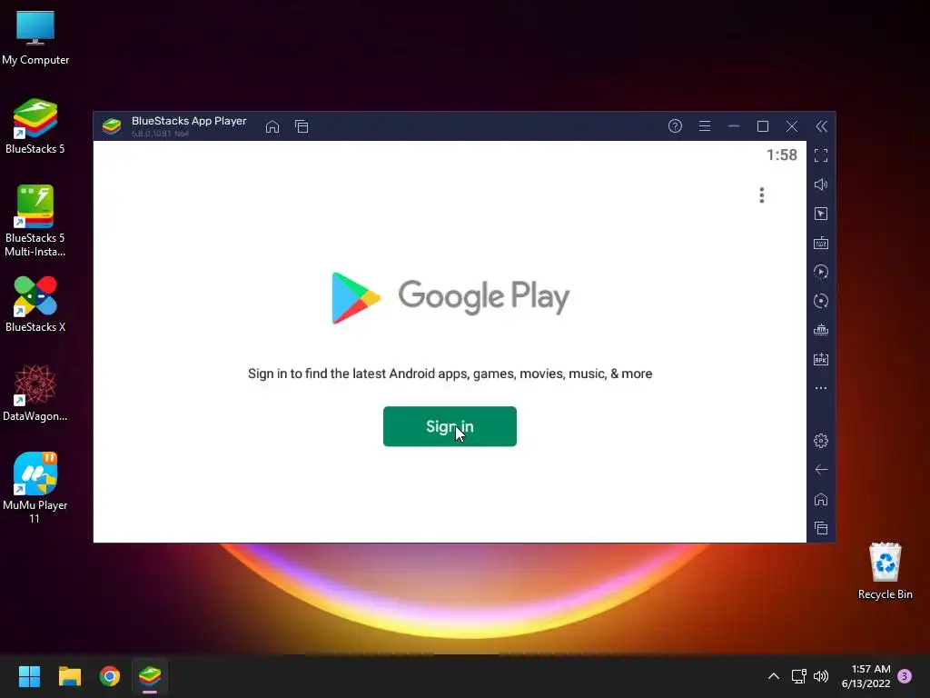The image size is (930, 698).
Task: Click the BlueStacks App Player title text
Action: click(x=189, y=121)
